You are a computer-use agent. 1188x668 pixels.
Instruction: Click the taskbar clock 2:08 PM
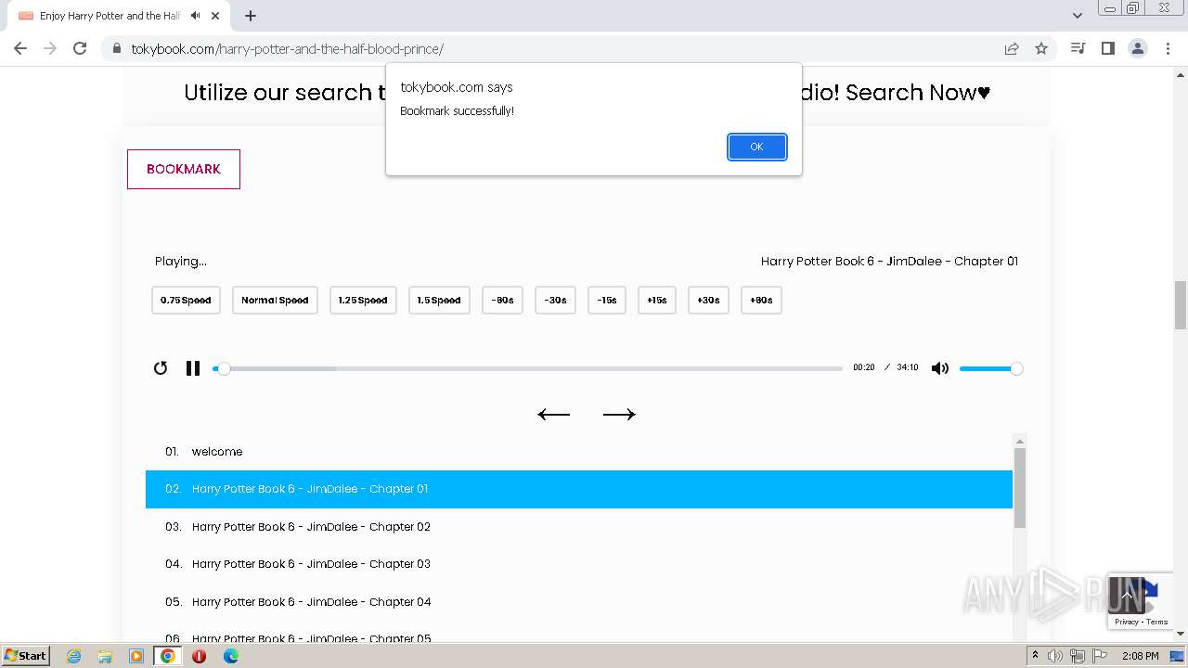1140,656
